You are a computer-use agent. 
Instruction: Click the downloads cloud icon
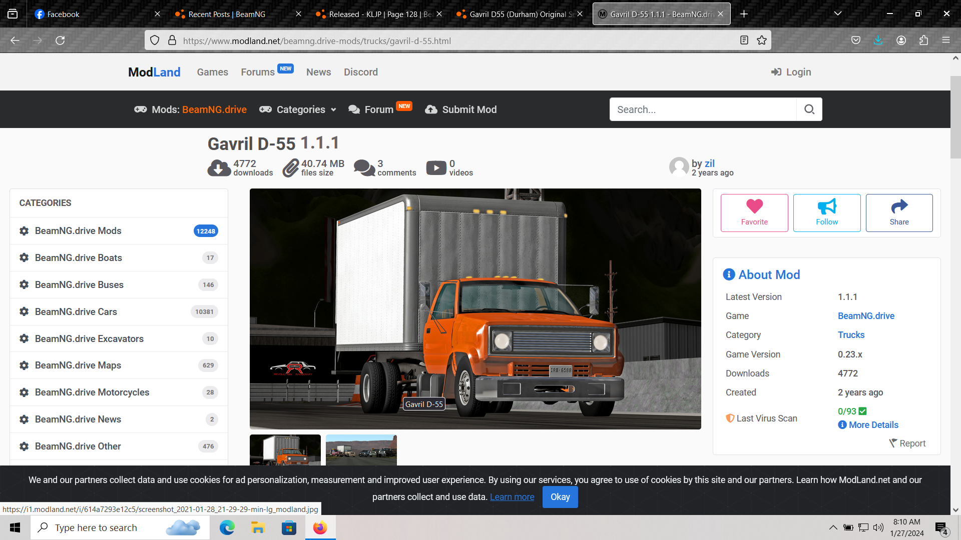(x=219, y=168)
